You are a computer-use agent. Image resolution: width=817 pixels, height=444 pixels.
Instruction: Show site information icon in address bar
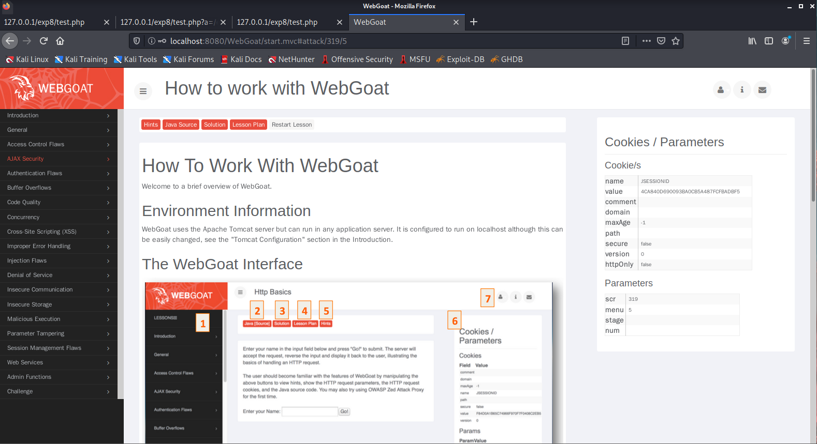tap(152, 41)
